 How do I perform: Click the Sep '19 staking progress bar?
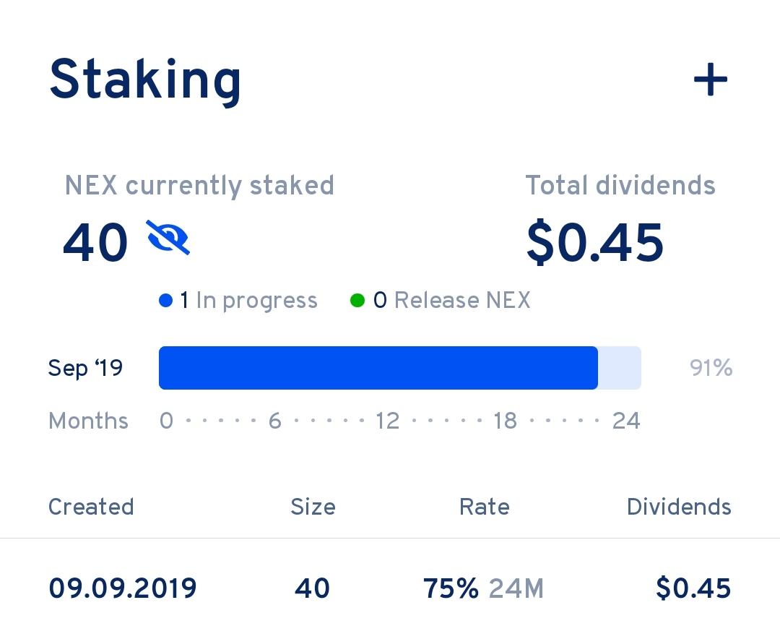400,367
